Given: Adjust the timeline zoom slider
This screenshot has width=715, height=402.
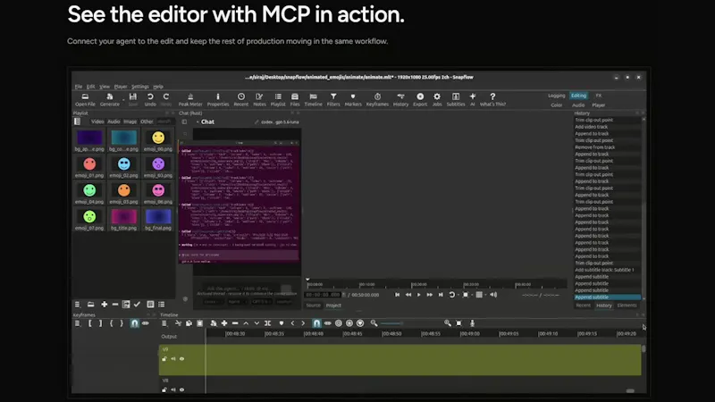Looking at the screenshot, I should (x=391, y=323).
